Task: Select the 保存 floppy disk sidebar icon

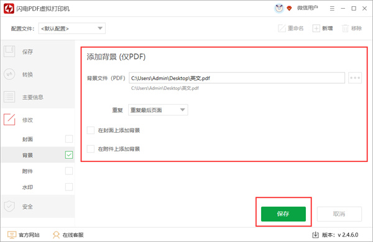Action: 9,52
